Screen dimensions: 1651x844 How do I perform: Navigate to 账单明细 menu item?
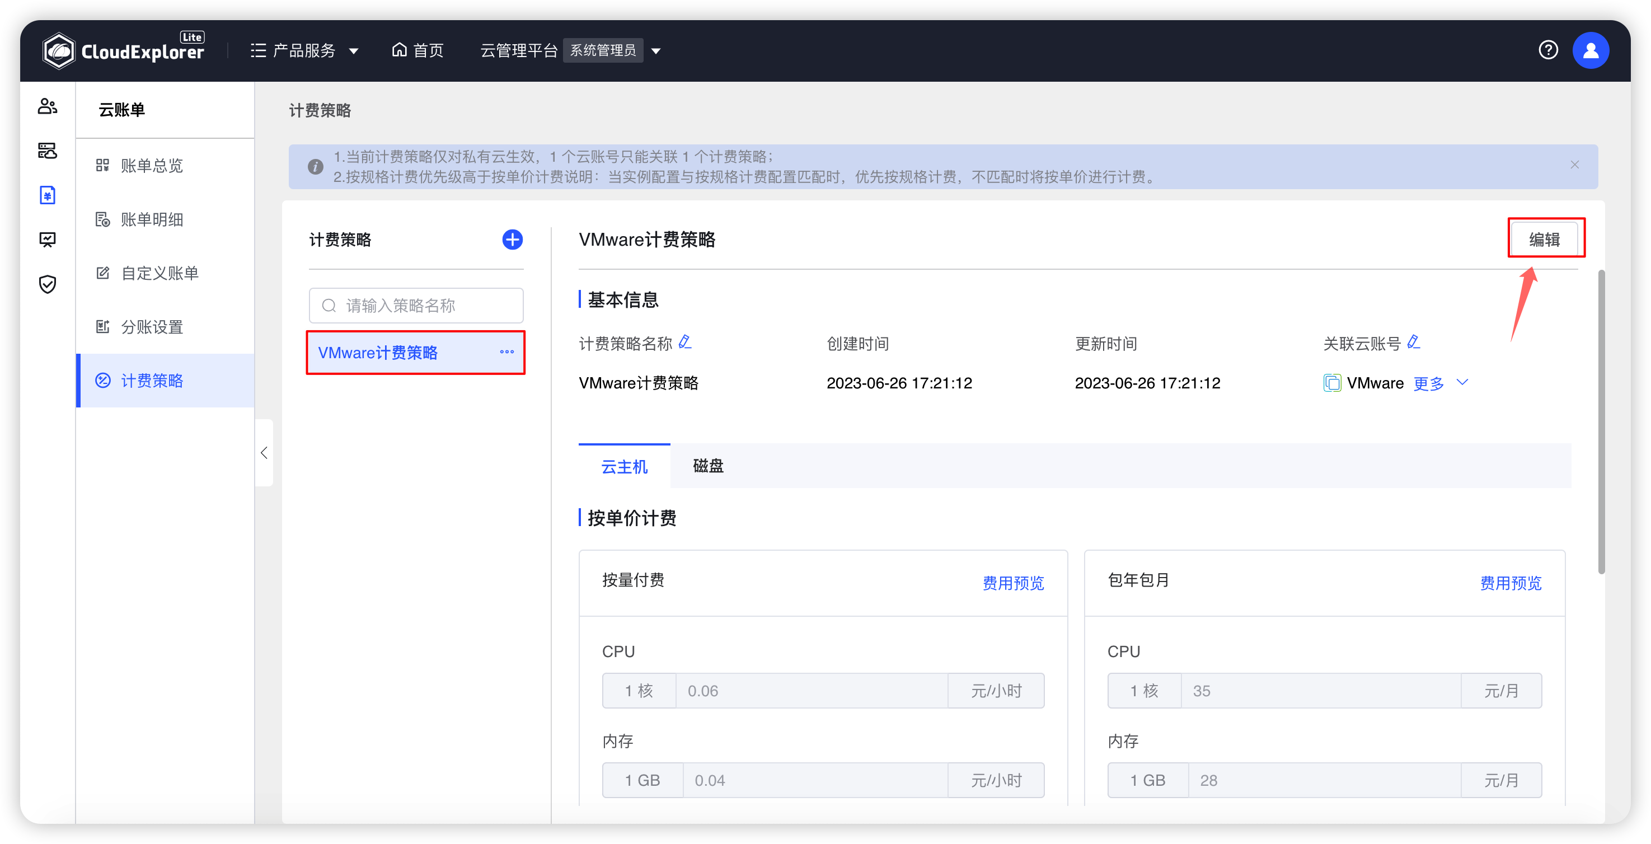165,220
